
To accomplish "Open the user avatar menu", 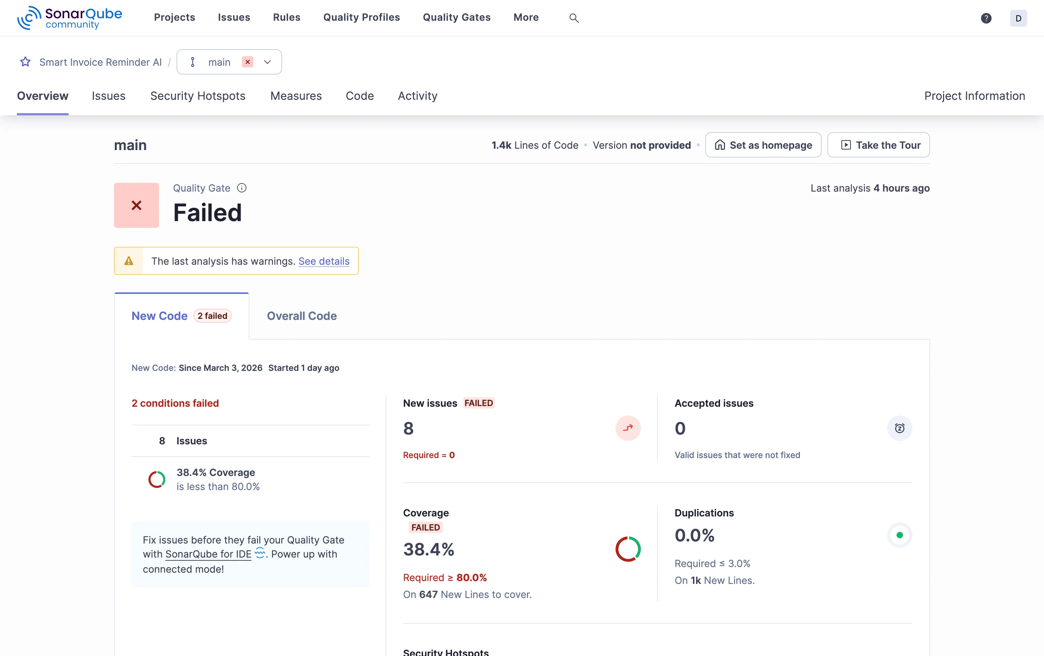I will 1018,18.
